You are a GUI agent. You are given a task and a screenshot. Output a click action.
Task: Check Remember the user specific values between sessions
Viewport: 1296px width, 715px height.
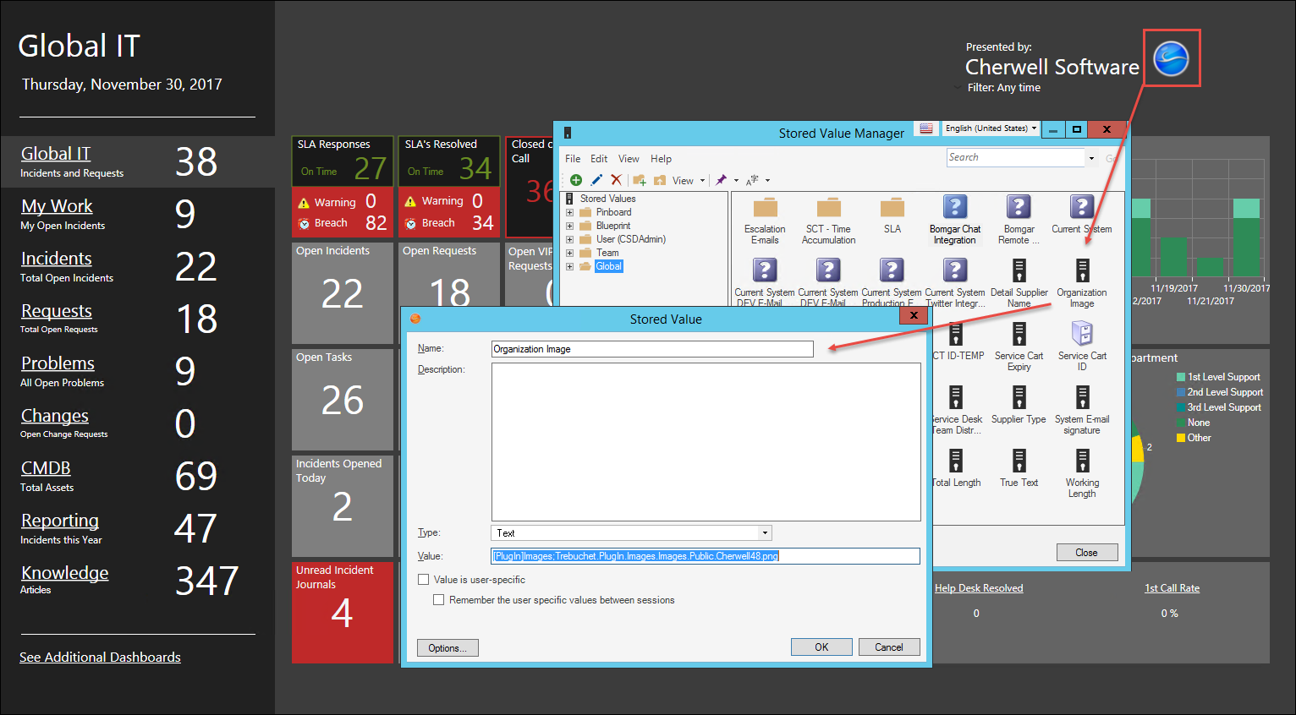[x=438, y=600]
